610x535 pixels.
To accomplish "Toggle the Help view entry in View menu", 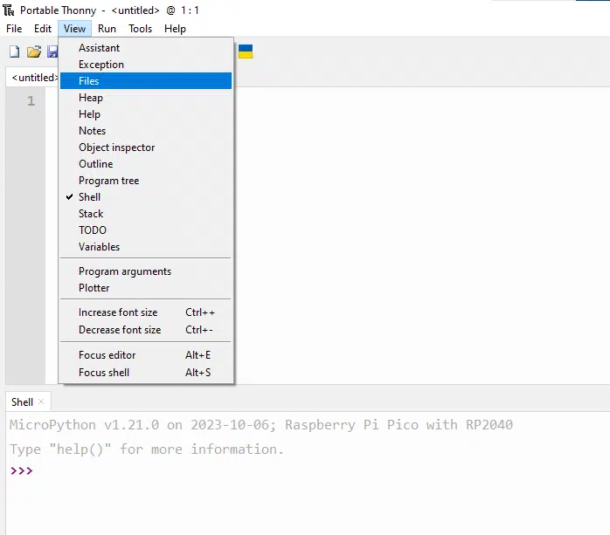I will coord(146,114).
